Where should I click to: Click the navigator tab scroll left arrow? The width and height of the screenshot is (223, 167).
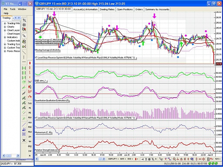(x=15, y=18)
